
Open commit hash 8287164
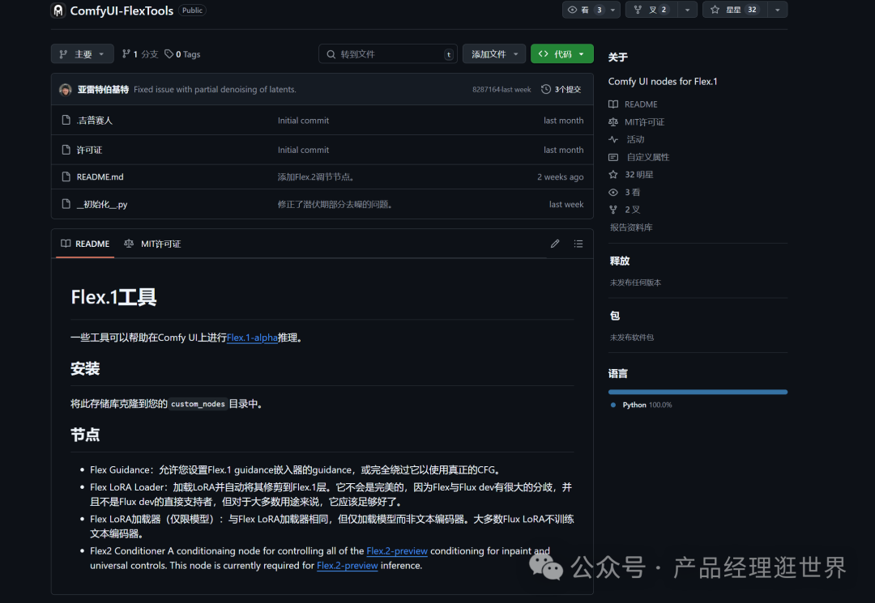pyautogui.click(x=486, y=89)
